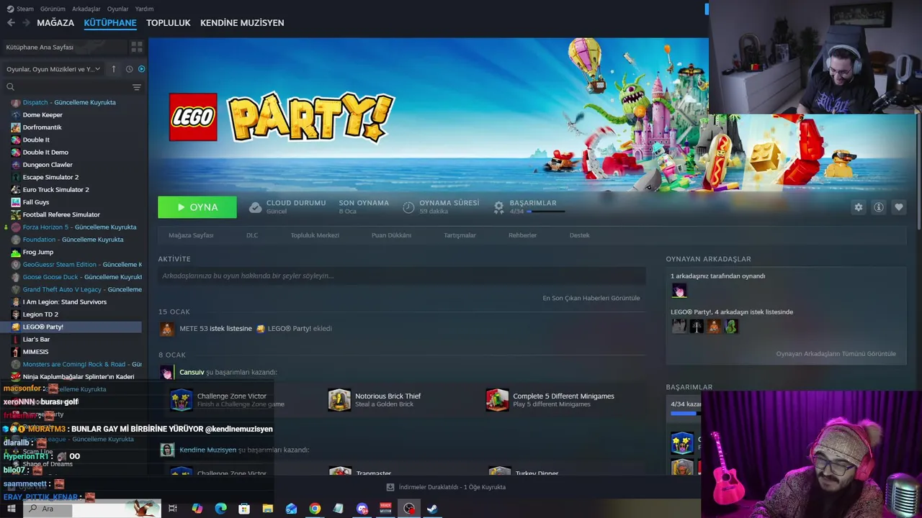Open the Mağaza Sayfası link
This screenshot has width=922, height=518.
(191, 235)
